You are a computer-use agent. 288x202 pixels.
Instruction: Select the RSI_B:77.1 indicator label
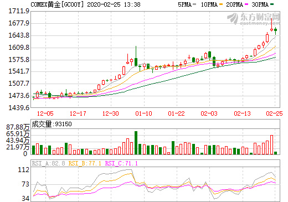click(x=85, y=163)
